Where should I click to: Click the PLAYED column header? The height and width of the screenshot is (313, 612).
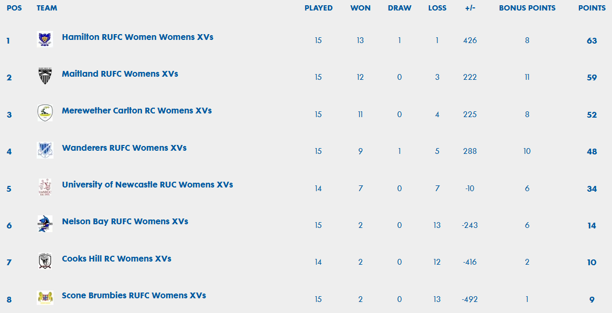[x=318, y=8]
